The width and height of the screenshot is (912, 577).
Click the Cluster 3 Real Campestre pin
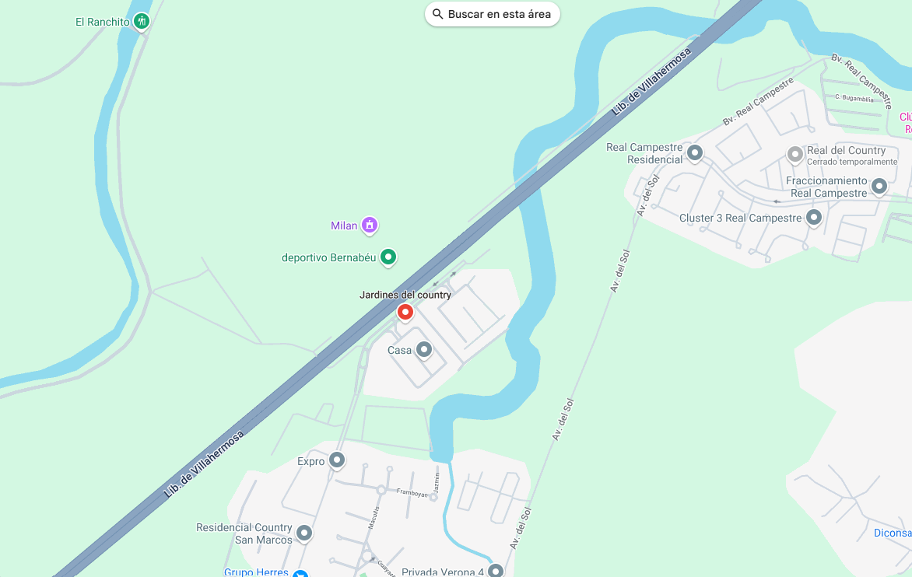pyautogui.click(x=814, y=218)
